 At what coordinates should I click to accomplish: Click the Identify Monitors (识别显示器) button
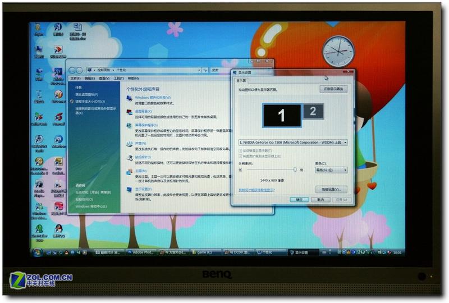[333, 89]
